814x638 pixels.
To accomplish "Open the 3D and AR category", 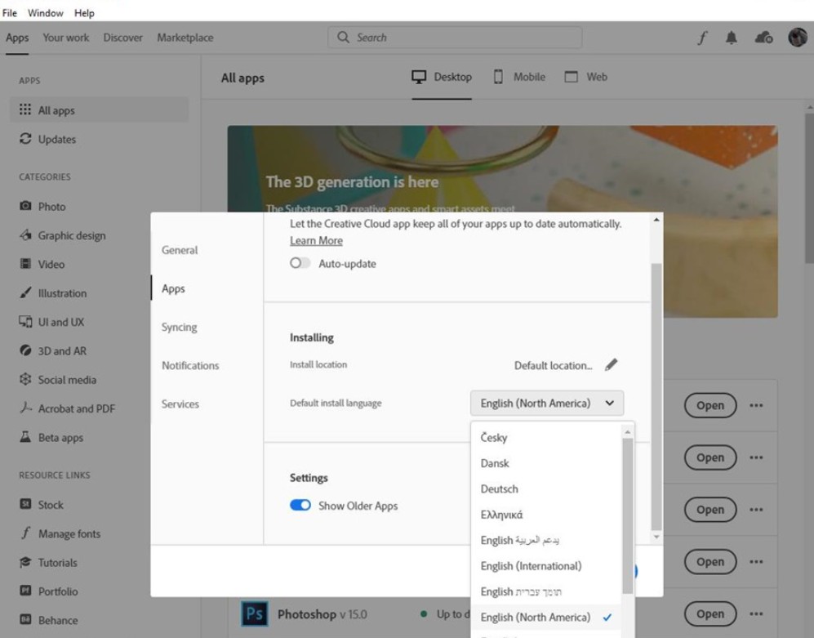I will (53, 350).
